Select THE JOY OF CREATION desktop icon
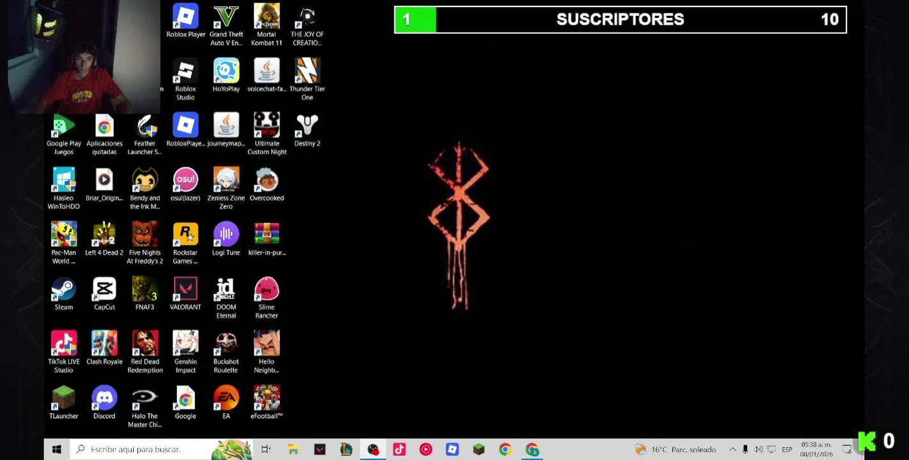Viewport: 909px width, 460px height. coord(307,26)
